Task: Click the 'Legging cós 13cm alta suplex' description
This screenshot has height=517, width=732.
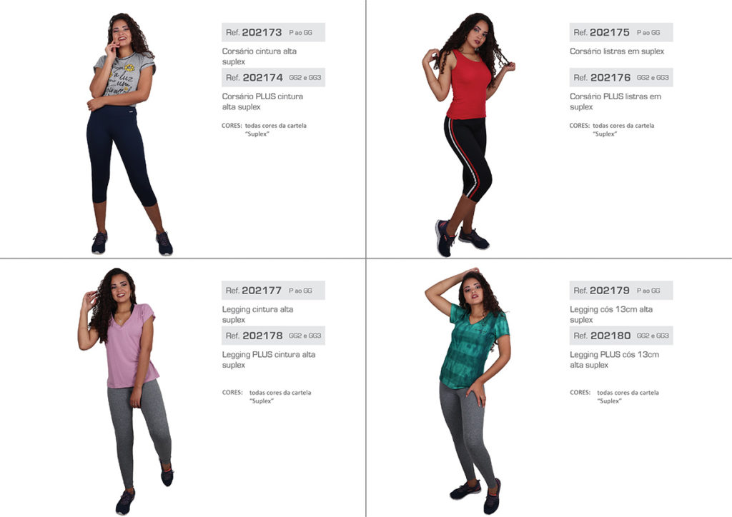Action: [x=611, y=315]
